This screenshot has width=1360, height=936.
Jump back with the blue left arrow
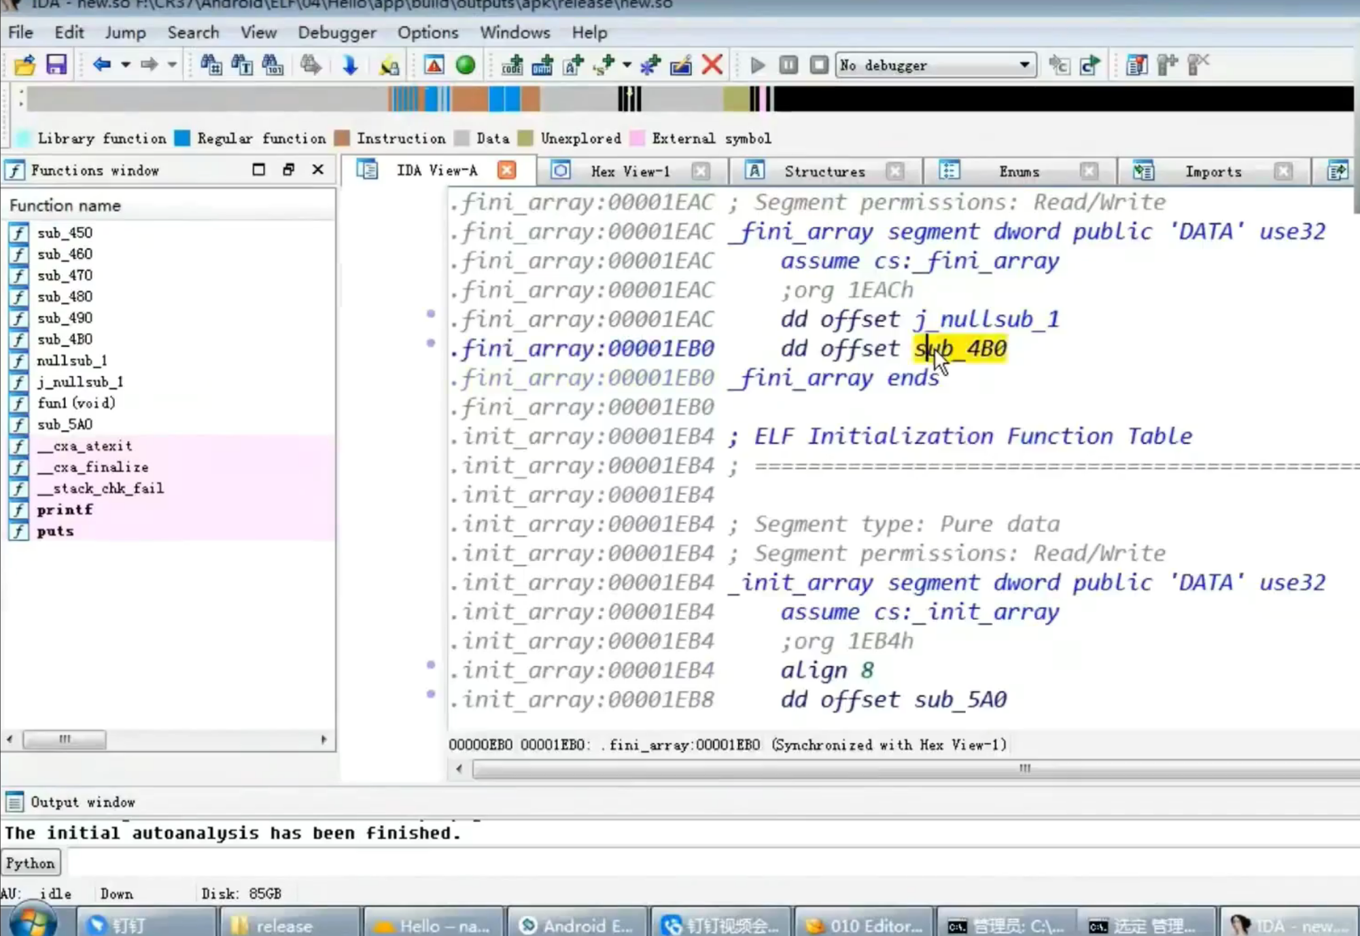point(102,65)
